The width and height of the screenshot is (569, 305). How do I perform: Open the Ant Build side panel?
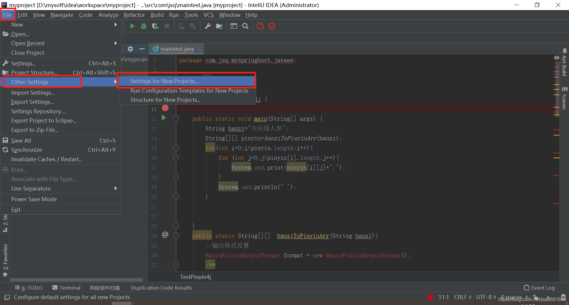coord(564,62)
